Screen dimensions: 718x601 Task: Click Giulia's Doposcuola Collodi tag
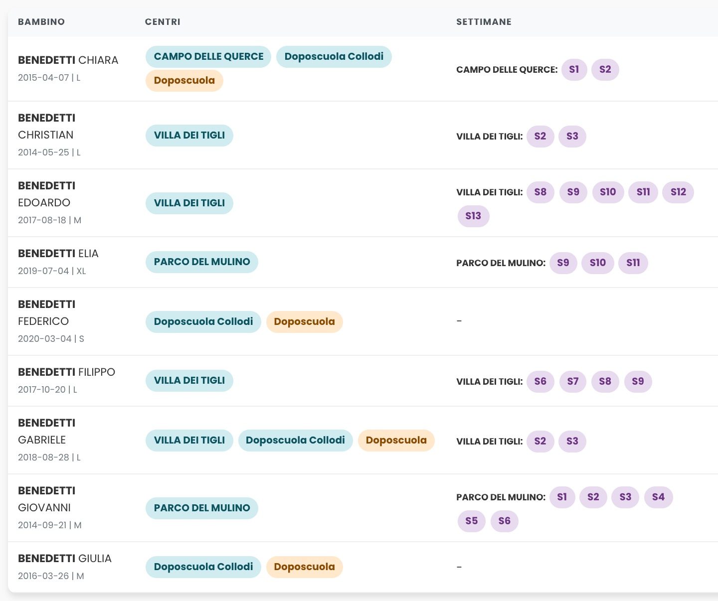click(x=203, y=567)
